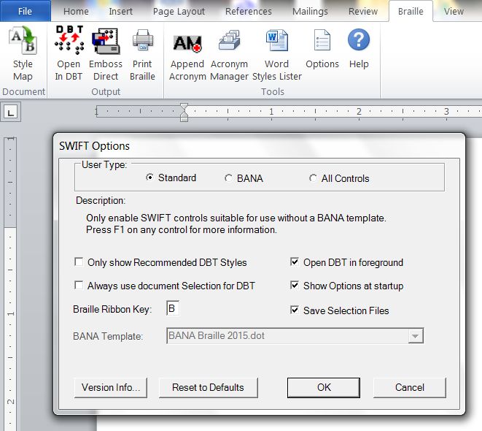Click the Help question mark icon

[x=359, y=39]
